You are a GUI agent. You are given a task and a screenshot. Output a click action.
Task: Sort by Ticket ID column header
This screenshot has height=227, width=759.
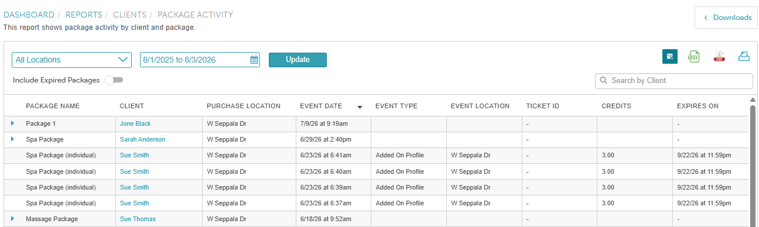[x=543, y=106]
